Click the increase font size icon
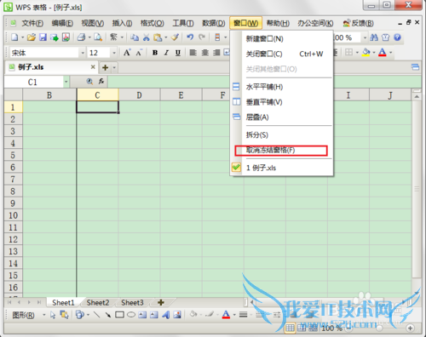The height and width of the screenshot is (337, 426). (x=127, y=53)
